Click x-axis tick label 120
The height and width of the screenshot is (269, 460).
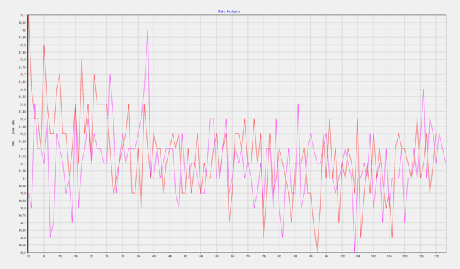pos(405,257)
